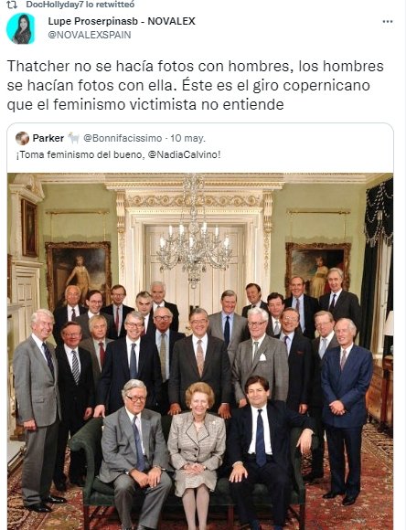Click the dark curtain at the photo's edge
The height and width of the screenshot is (530, 406).
coord(378,264)
